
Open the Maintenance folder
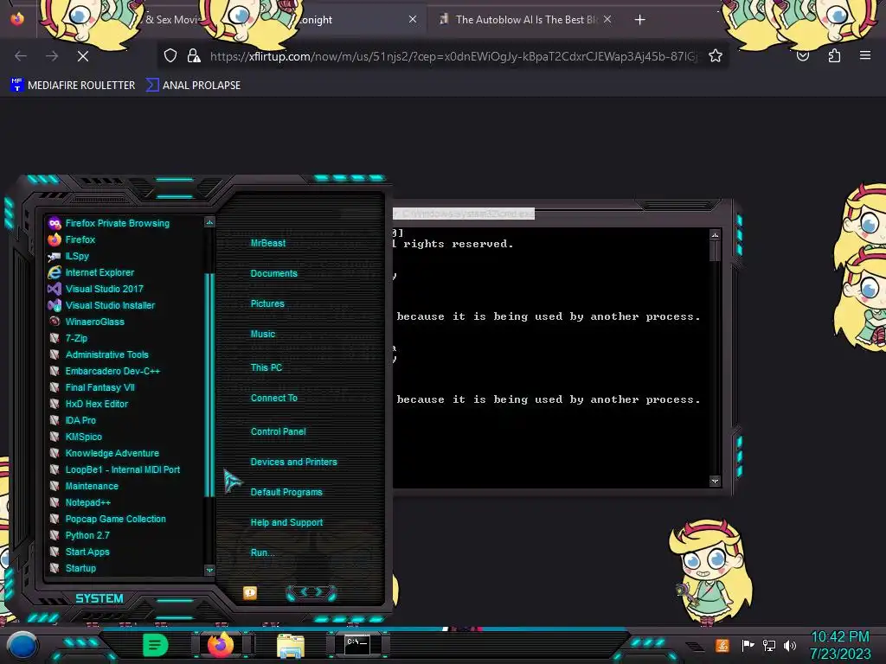click(x=84, y=486)
